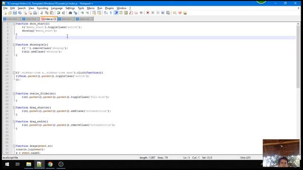303x170 pixels.
Task: Collapse the drags(event,e) function fold
Action: coord(14,146)
